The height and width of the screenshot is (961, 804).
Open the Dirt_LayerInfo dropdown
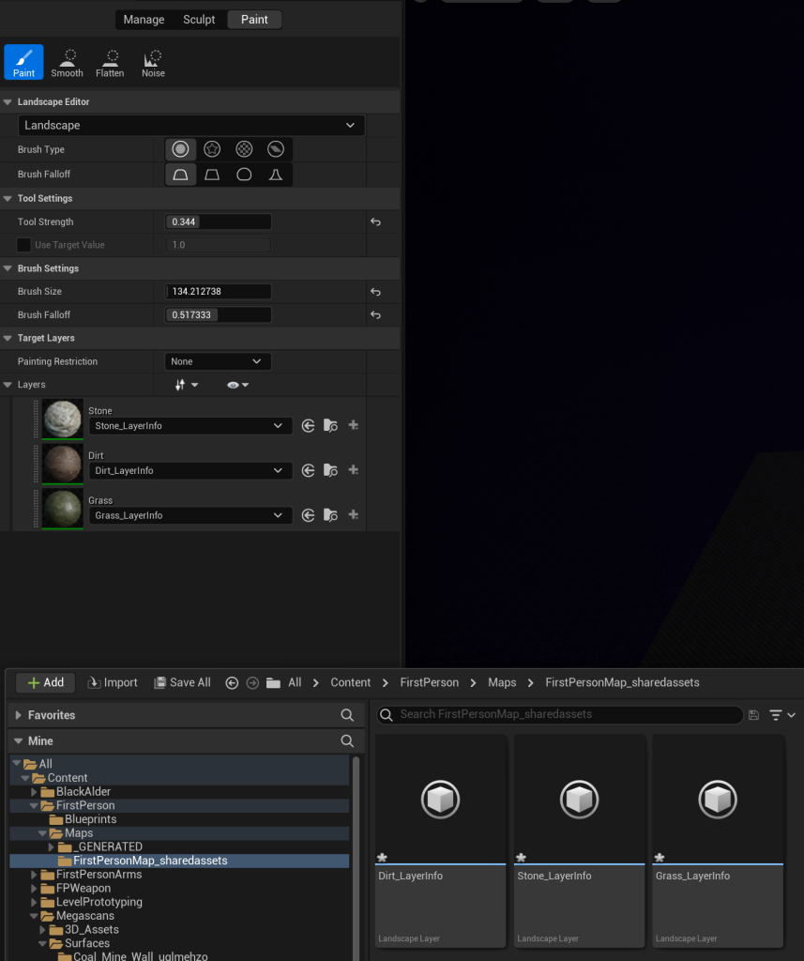click(x=190, y=471)
